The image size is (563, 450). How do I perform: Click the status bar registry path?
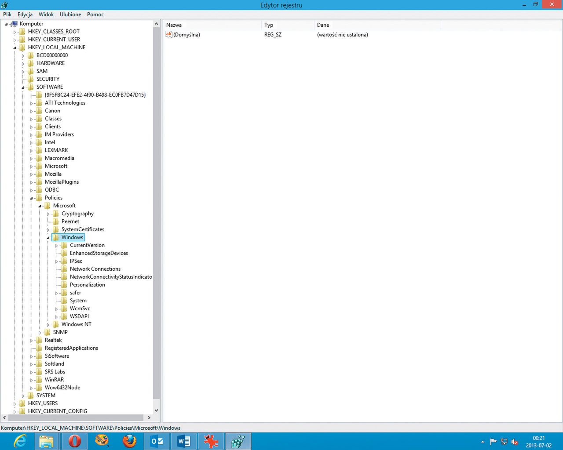(x=91, y=428)
